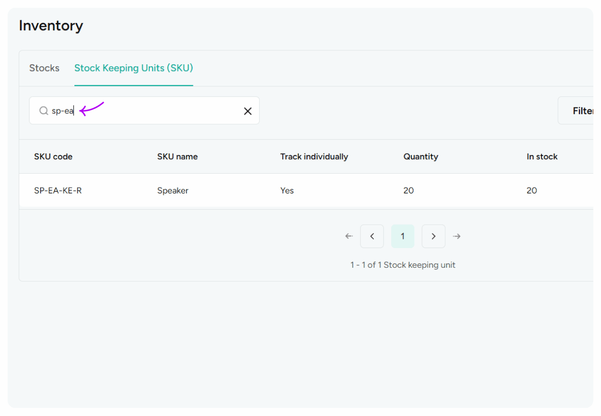Clear the search using the X icon
601x416 pixels.
(248, 111)
